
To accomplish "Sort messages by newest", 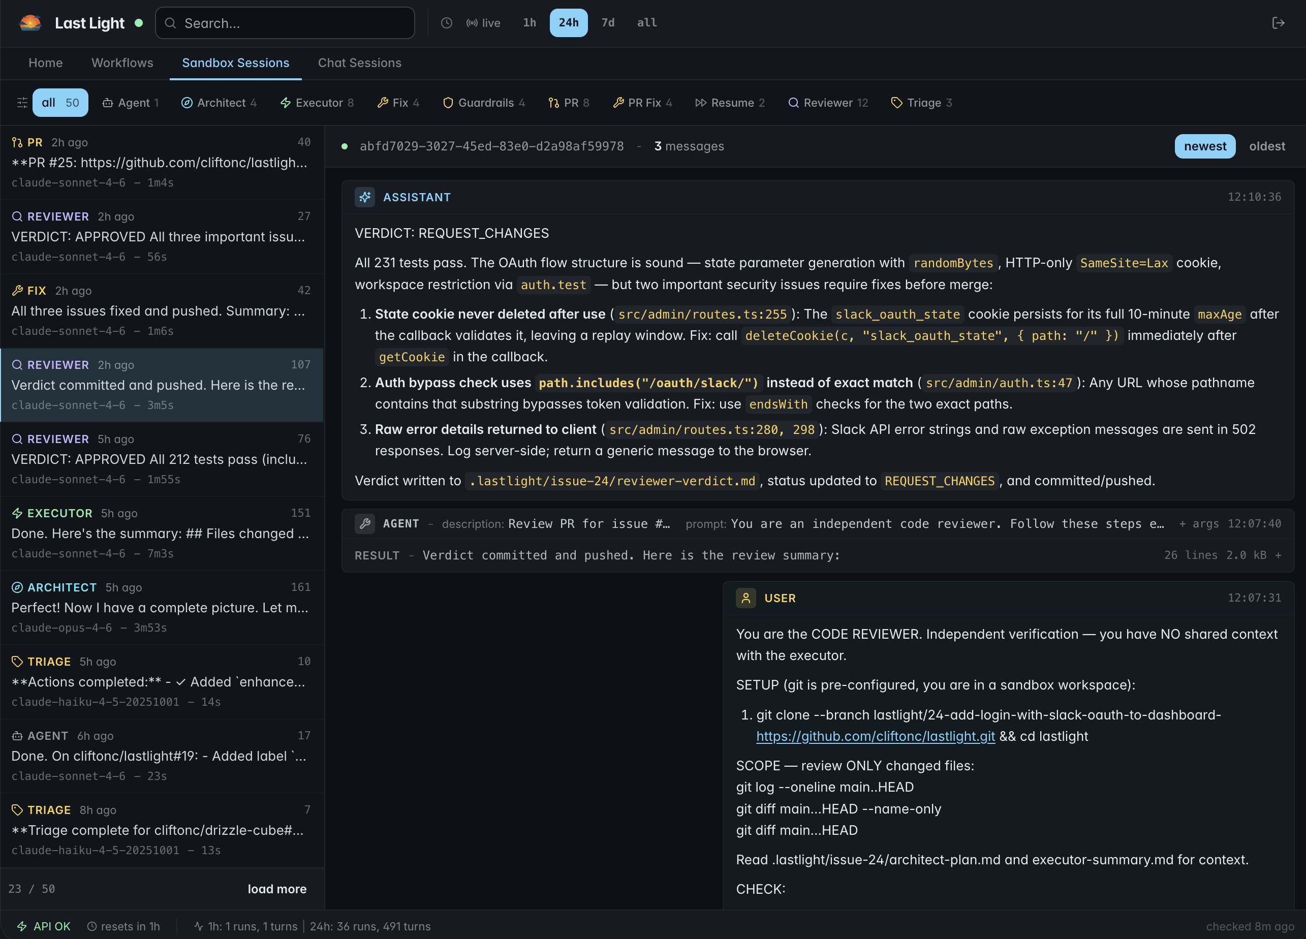I will (x=1205, y=146).
